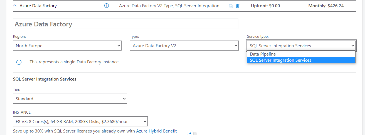Collapse the Azure Data Factory section chevron
The height and width of the screenshot is (135, 365).
[15, 6]
